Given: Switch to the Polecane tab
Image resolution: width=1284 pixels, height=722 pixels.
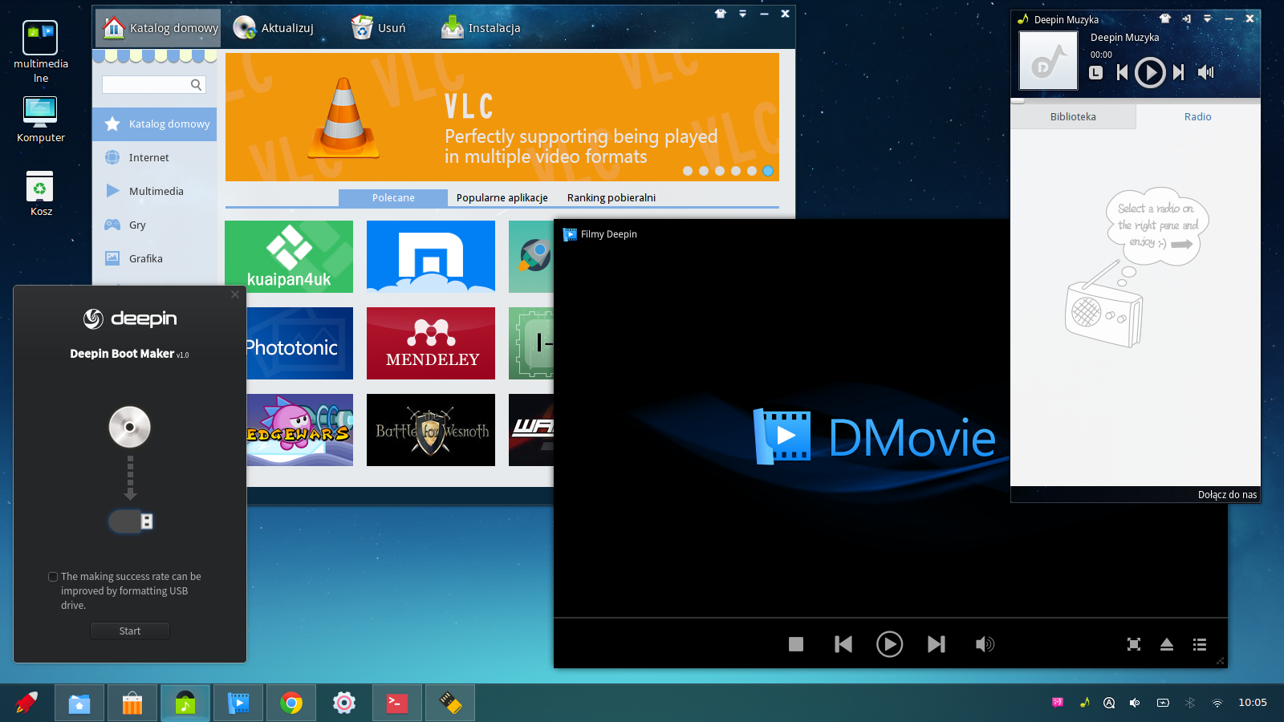Looking at the screenshot, I should click(x=393, y=198).
